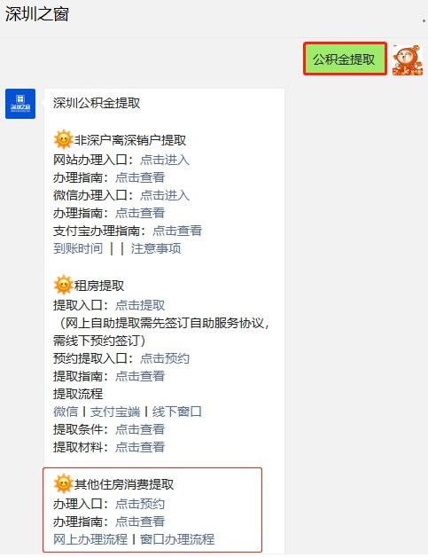
Task: Open 支付宝办理指南 点击查看 link
Action: 177,231
